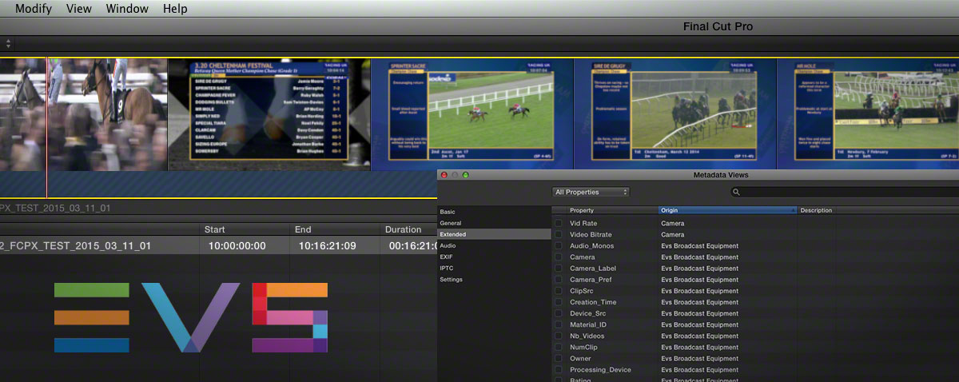Image resolution: width=959 pixels, height=382 pixels.
Task: Tick the Camera_Label checkbox
Action: tap(559, 269)
